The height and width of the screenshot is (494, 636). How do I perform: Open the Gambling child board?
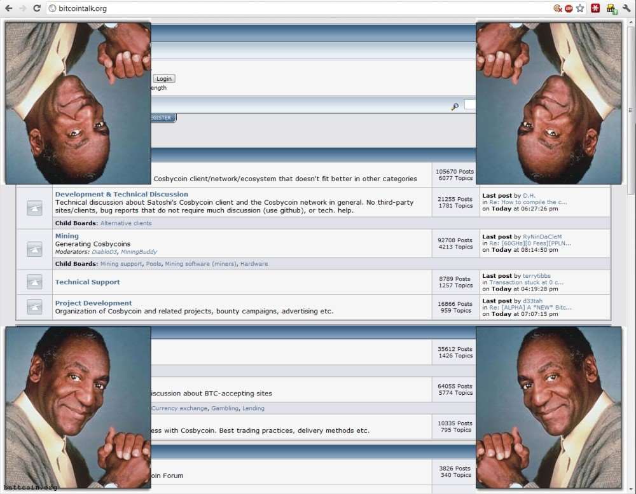[x=225, y=408]
